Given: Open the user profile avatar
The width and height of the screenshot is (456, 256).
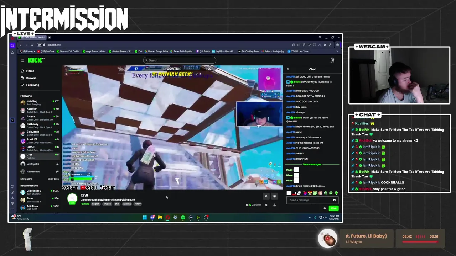Looking at the screenshot, I should point(332,60).
